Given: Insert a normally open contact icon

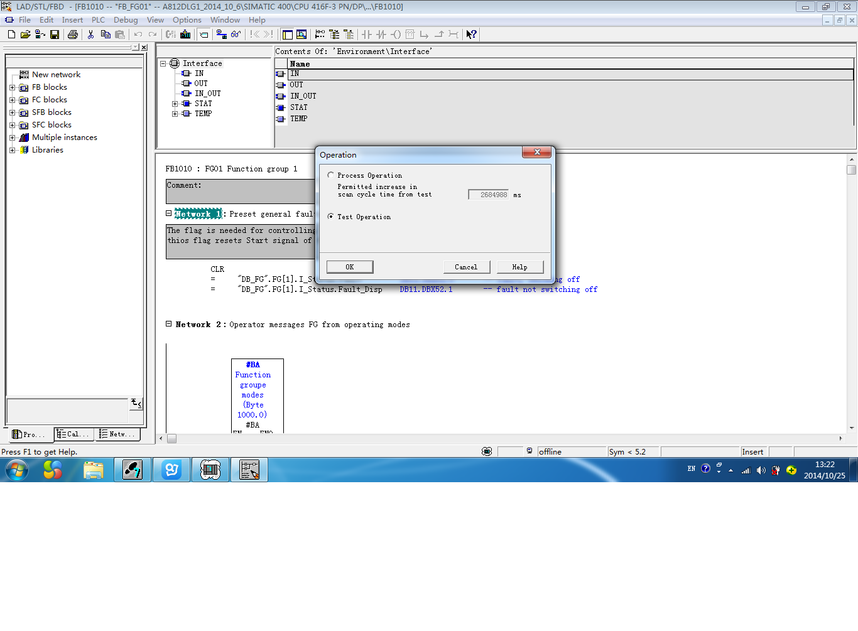Looking at the screenshot, I should 367,35.
